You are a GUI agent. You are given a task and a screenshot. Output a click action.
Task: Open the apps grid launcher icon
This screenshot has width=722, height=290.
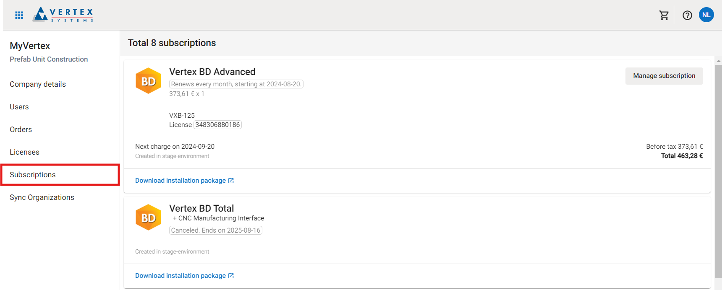(19, 16)
